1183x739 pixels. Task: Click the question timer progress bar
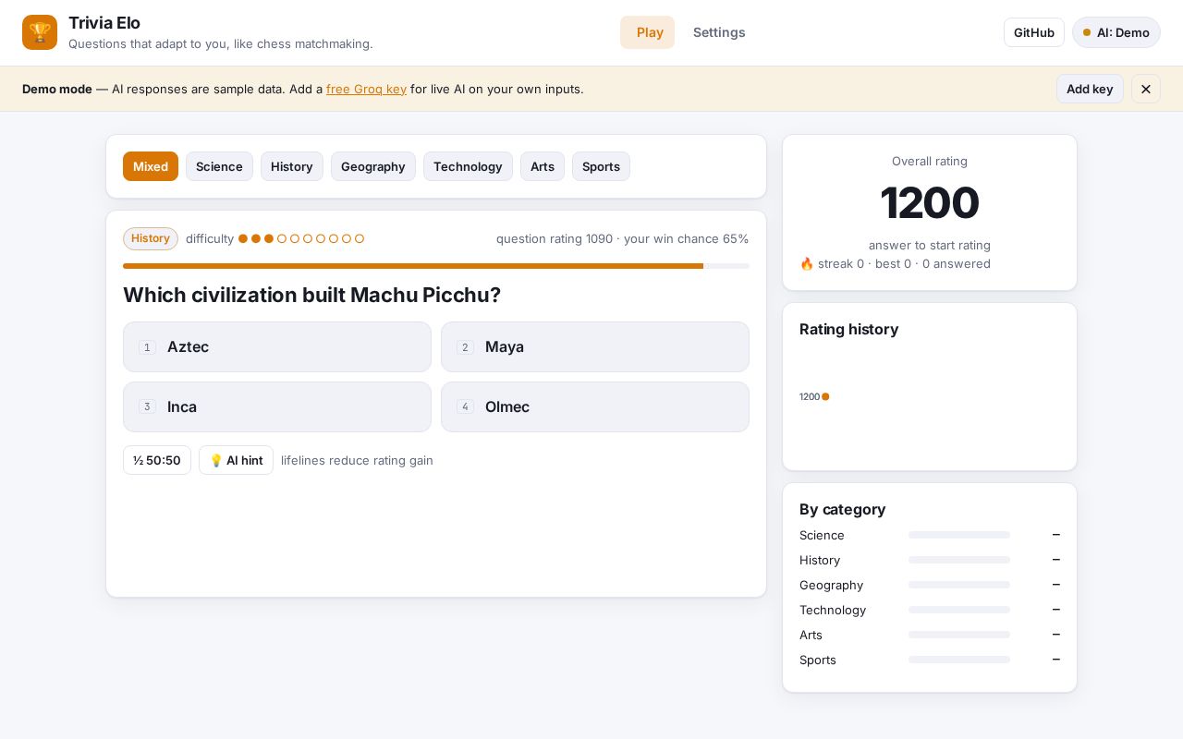coord(436,266)
